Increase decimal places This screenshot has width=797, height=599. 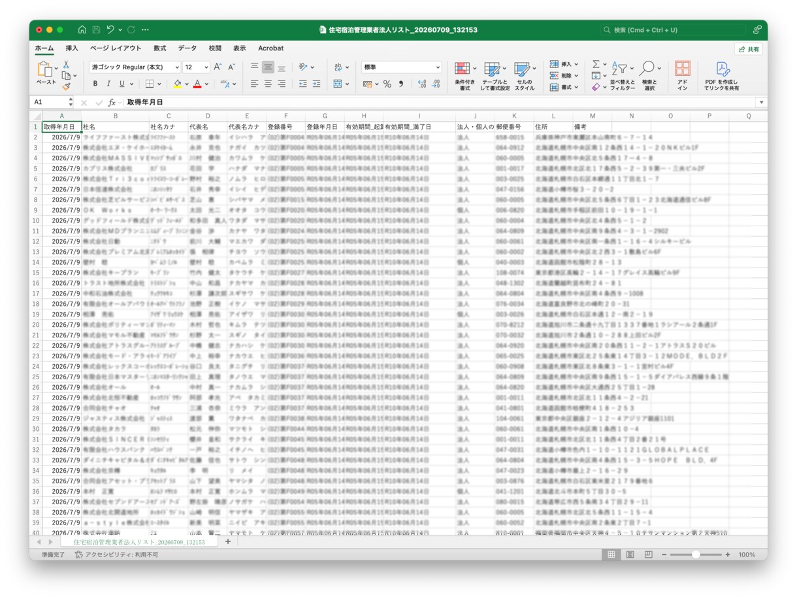coord(422,84)
